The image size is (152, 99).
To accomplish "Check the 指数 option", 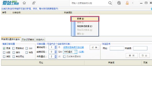I will [x=4, y=57].
